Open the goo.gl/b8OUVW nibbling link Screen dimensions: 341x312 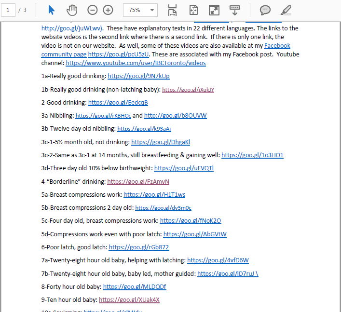(x=175, y=116)
